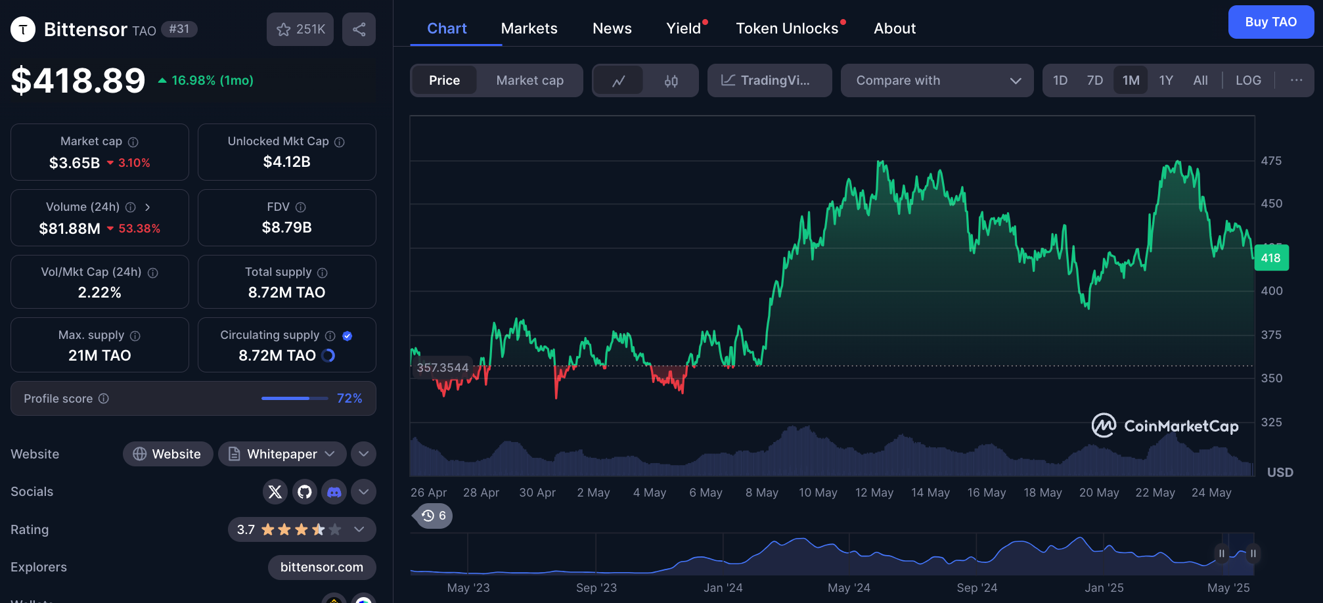Click the Buy TAO button

(1271, 22)
